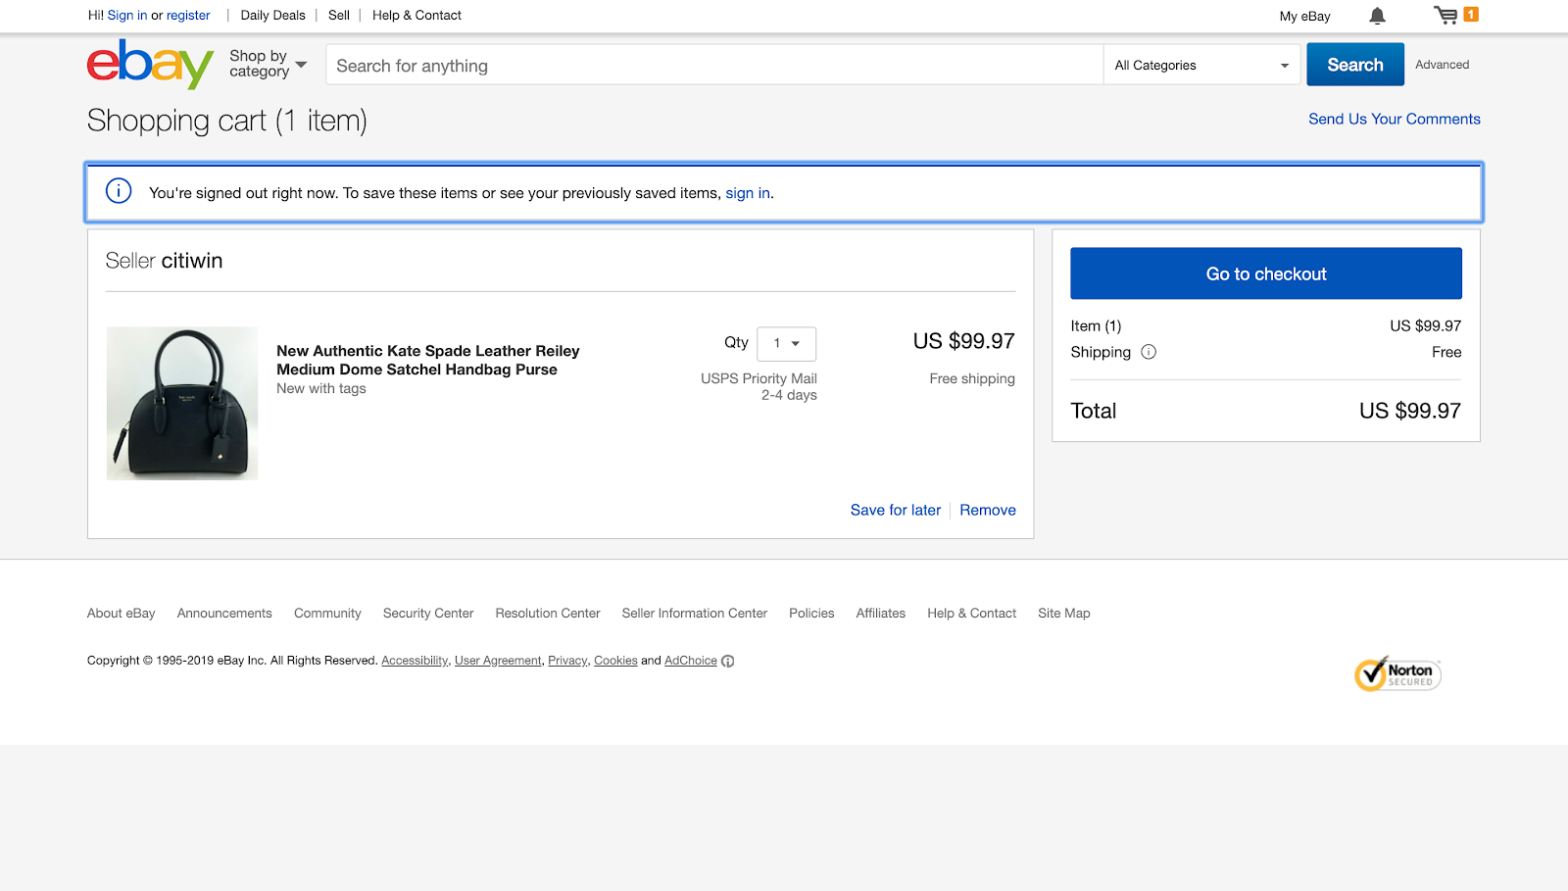Open the Norton Secured badge
The height and width of the screenshot is (891, 1568).
pyautogui.click(x=1397, y=674)
